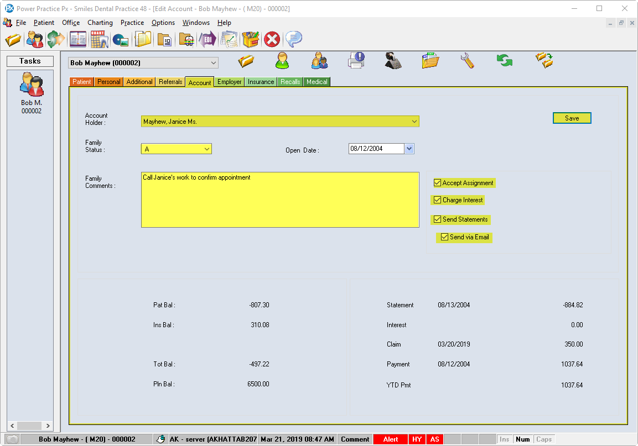This screenshot has height=446, width=638.
Task: Switch to the Insurance tab
Action: pyautogui.click(x=261, y=82)
